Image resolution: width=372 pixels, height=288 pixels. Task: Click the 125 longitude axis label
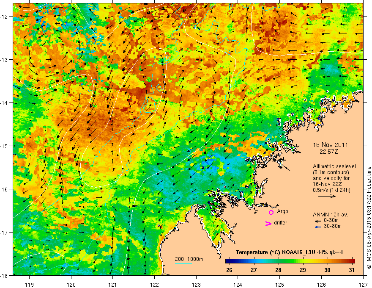tap(279, 285)
